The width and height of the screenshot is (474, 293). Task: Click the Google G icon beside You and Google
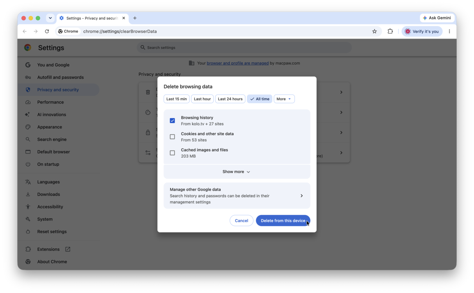(28, 65)
